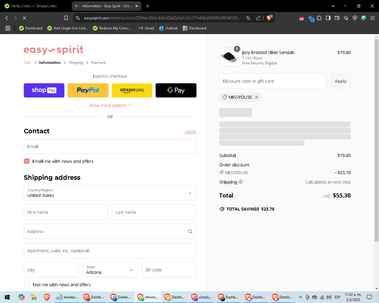Check Text me with news and offers
Screen dimensions: 379x303
point(27,285)
